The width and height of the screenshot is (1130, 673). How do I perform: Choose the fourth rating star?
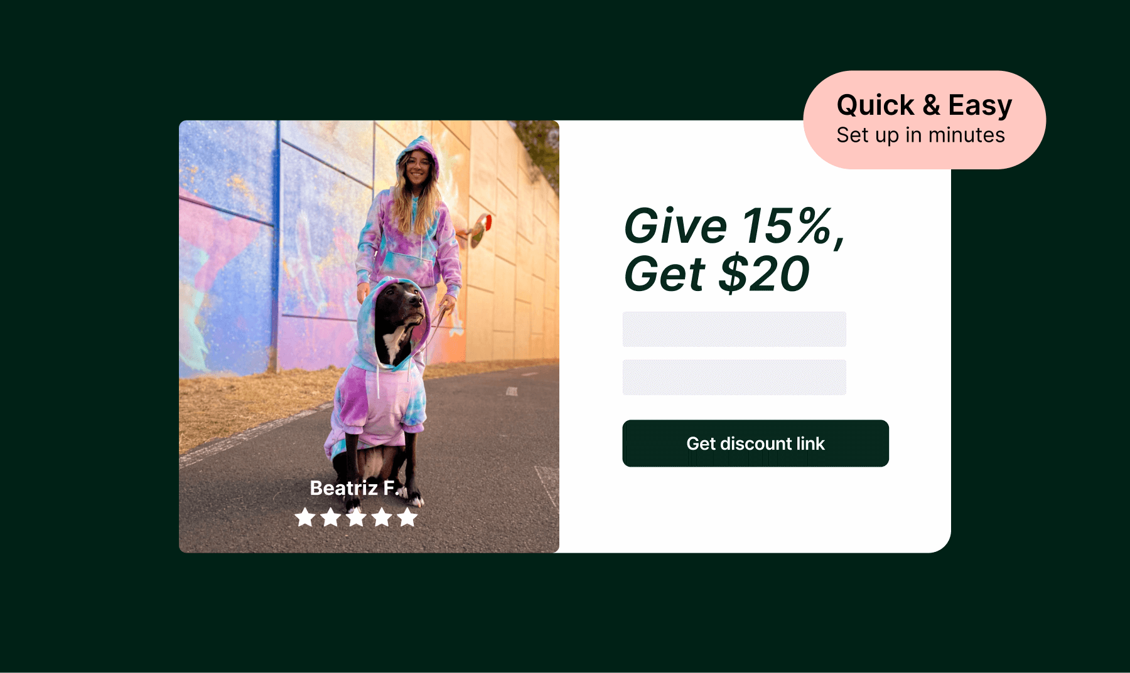pos(382,517)
